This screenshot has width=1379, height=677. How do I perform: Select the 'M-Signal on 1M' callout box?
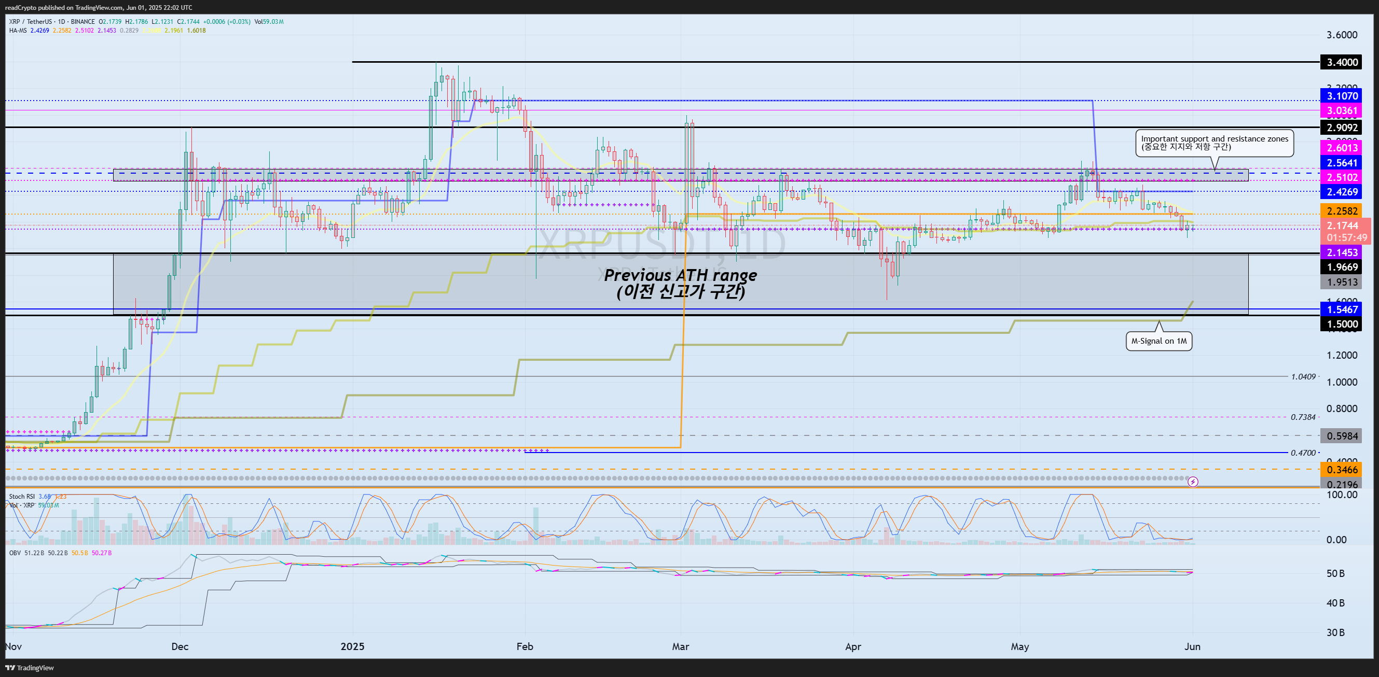point(1159,341)
